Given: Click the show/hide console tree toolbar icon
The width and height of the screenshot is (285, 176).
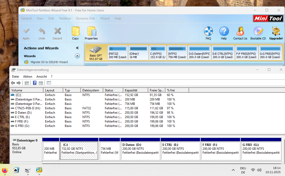Looking at the screenshot, I should click(27, 83).
